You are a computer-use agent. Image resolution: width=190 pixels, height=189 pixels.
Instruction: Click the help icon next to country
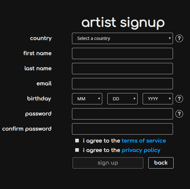coord(179,38)
